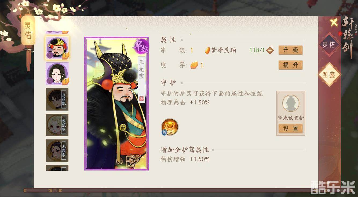Switch to the 灵佑 diamond tab
Image resolution: width=358 pixels, height=197 pixels.
[329, 45]
